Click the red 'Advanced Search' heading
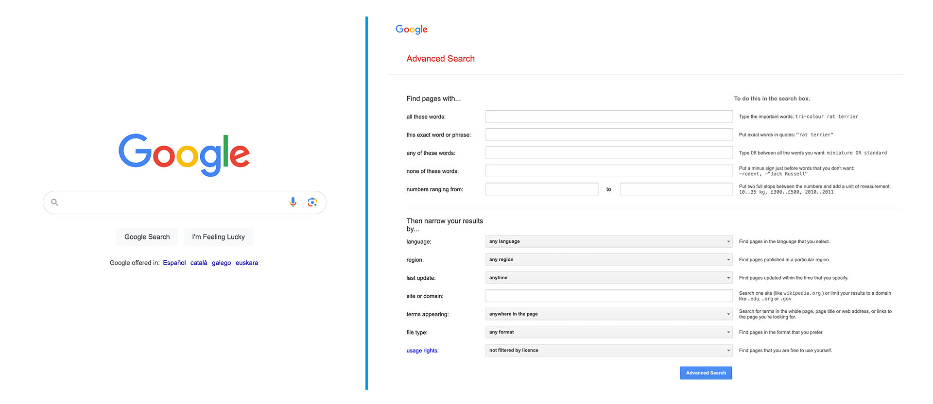This screenshot has height=404, width=933. point(441,59)
